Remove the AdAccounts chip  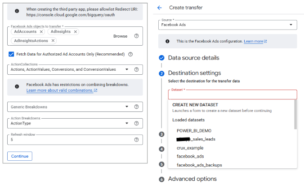click(x=41, y=32)
